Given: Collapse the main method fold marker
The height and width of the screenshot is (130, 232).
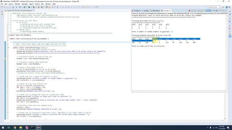Looking at the screenshot, I should (x=9, y=48).
